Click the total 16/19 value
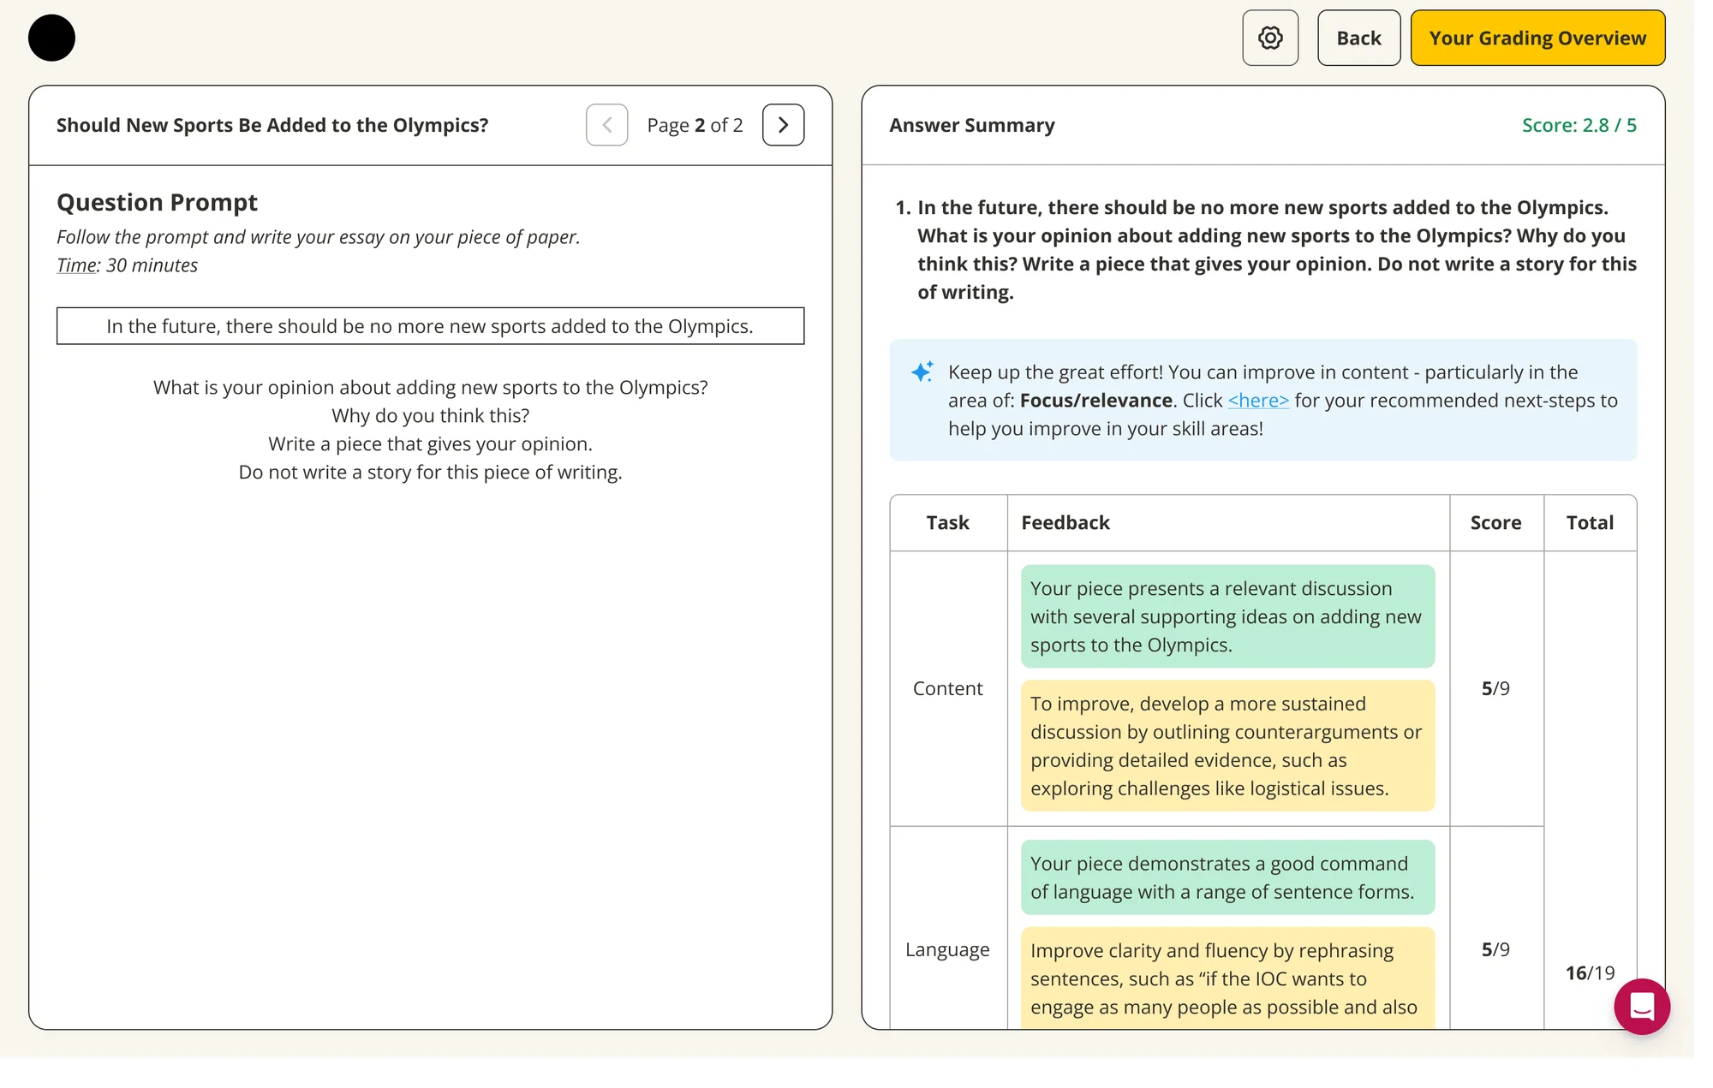The height and width of the screenshot is (1088, 1713). (1590, 972)
